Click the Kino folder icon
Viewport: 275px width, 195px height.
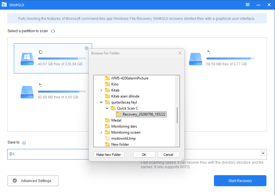(107, 84)
